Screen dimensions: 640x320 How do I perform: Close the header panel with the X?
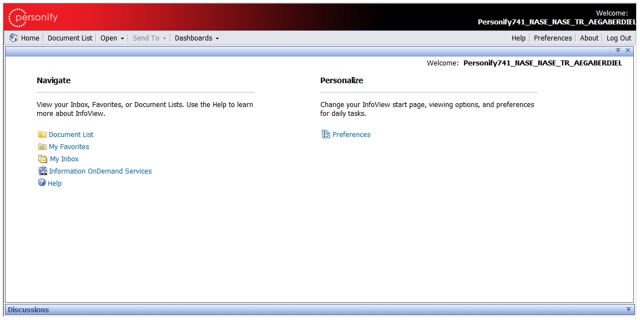click(628, 50)
